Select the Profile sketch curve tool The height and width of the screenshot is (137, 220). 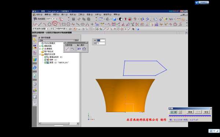pos(35,24)
